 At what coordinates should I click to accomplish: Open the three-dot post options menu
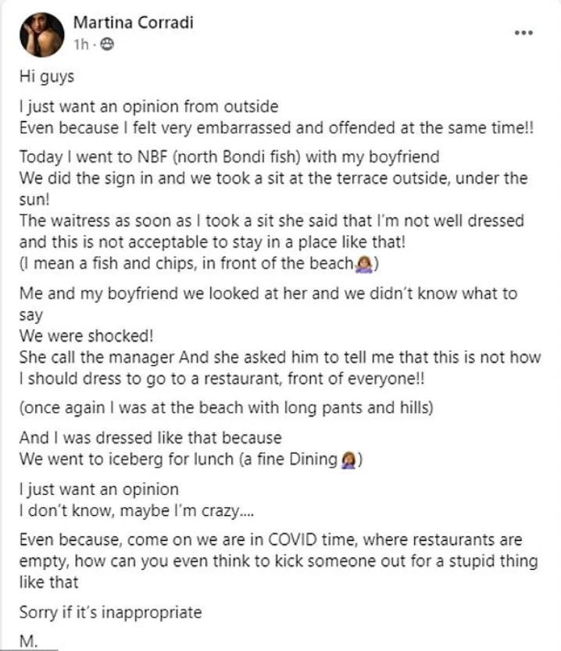point(523,34)
